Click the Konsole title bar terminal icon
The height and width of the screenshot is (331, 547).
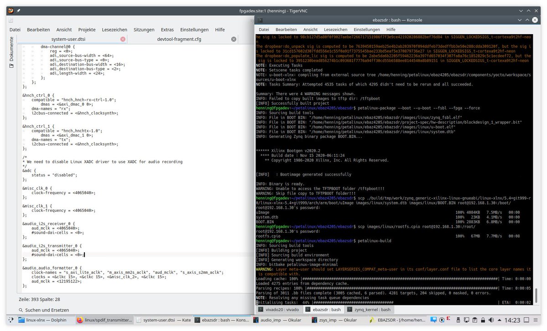(x=260, y=20)
